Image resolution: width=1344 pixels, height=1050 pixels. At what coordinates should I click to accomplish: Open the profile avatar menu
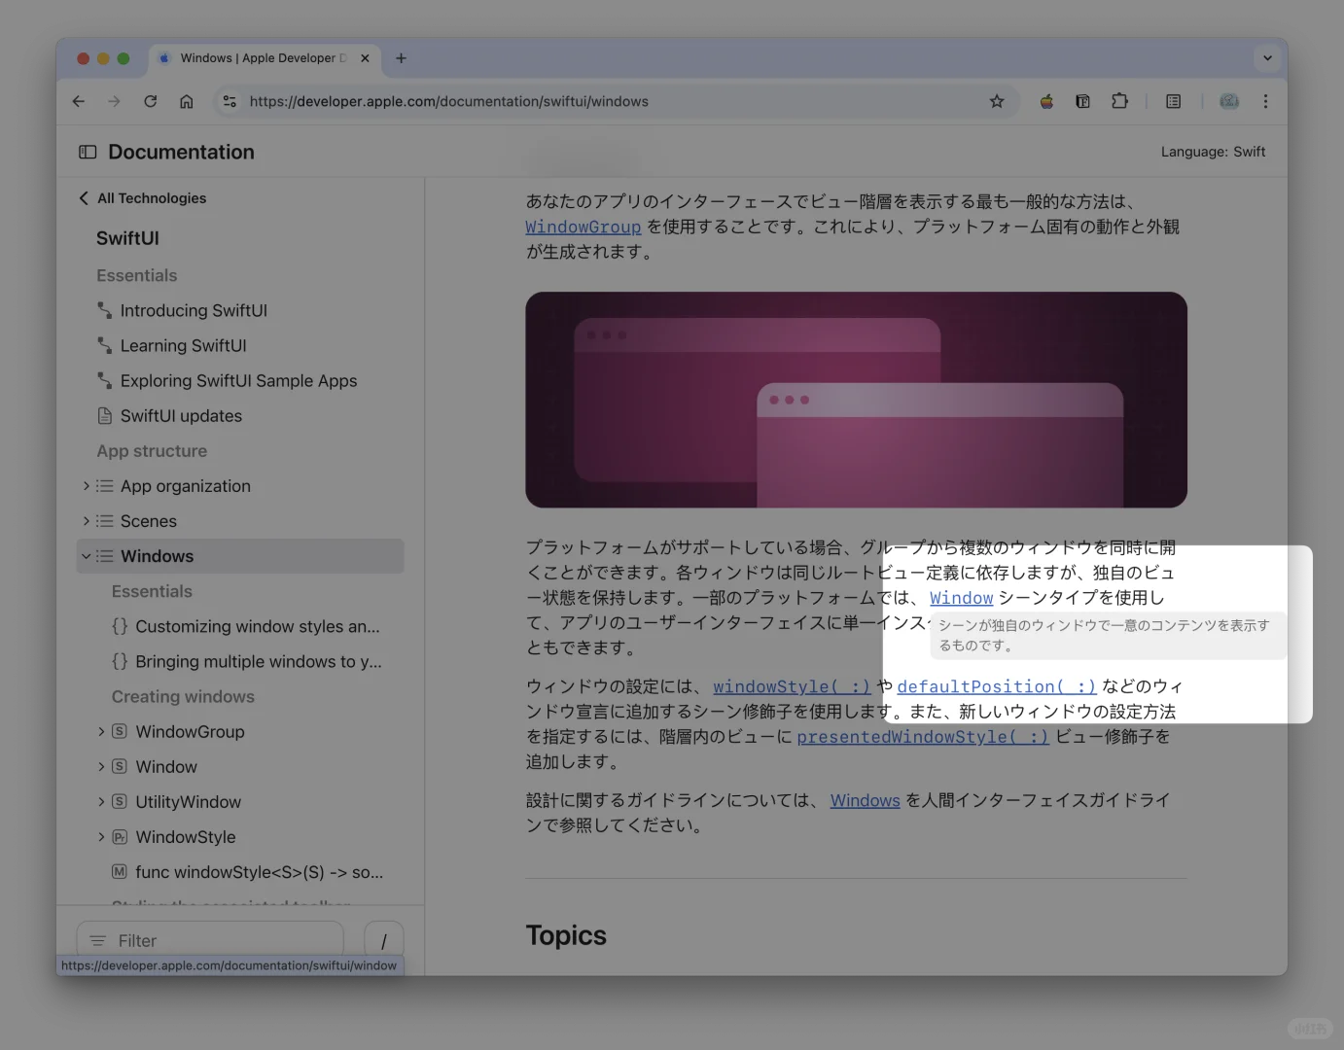click(1229, 101)
